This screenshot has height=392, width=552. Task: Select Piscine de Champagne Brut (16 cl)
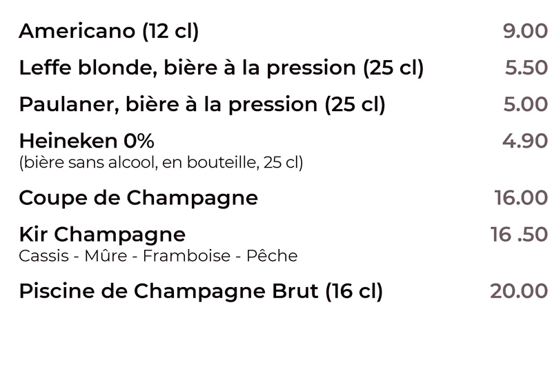click(201, 292)
